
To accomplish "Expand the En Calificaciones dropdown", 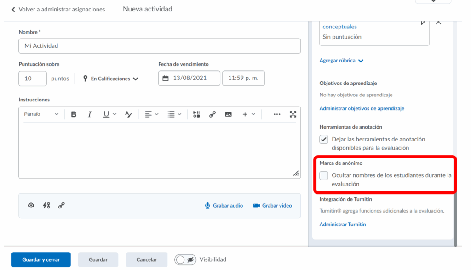I will click(110, 79).
